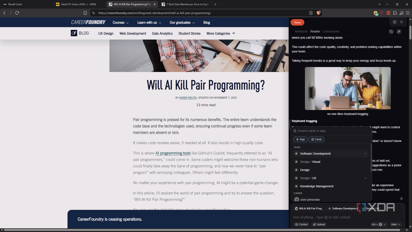Click the copy content icon in Reader
The height and width of the screenshot is (232, 412).
[391, 32]
